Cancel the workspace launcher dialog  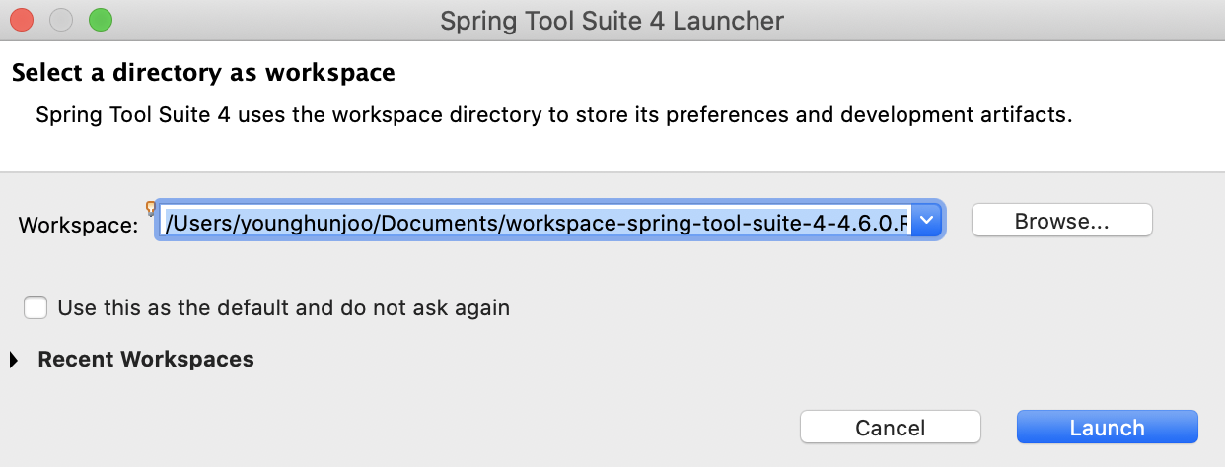pyautogui.click(x=890, y=428)
